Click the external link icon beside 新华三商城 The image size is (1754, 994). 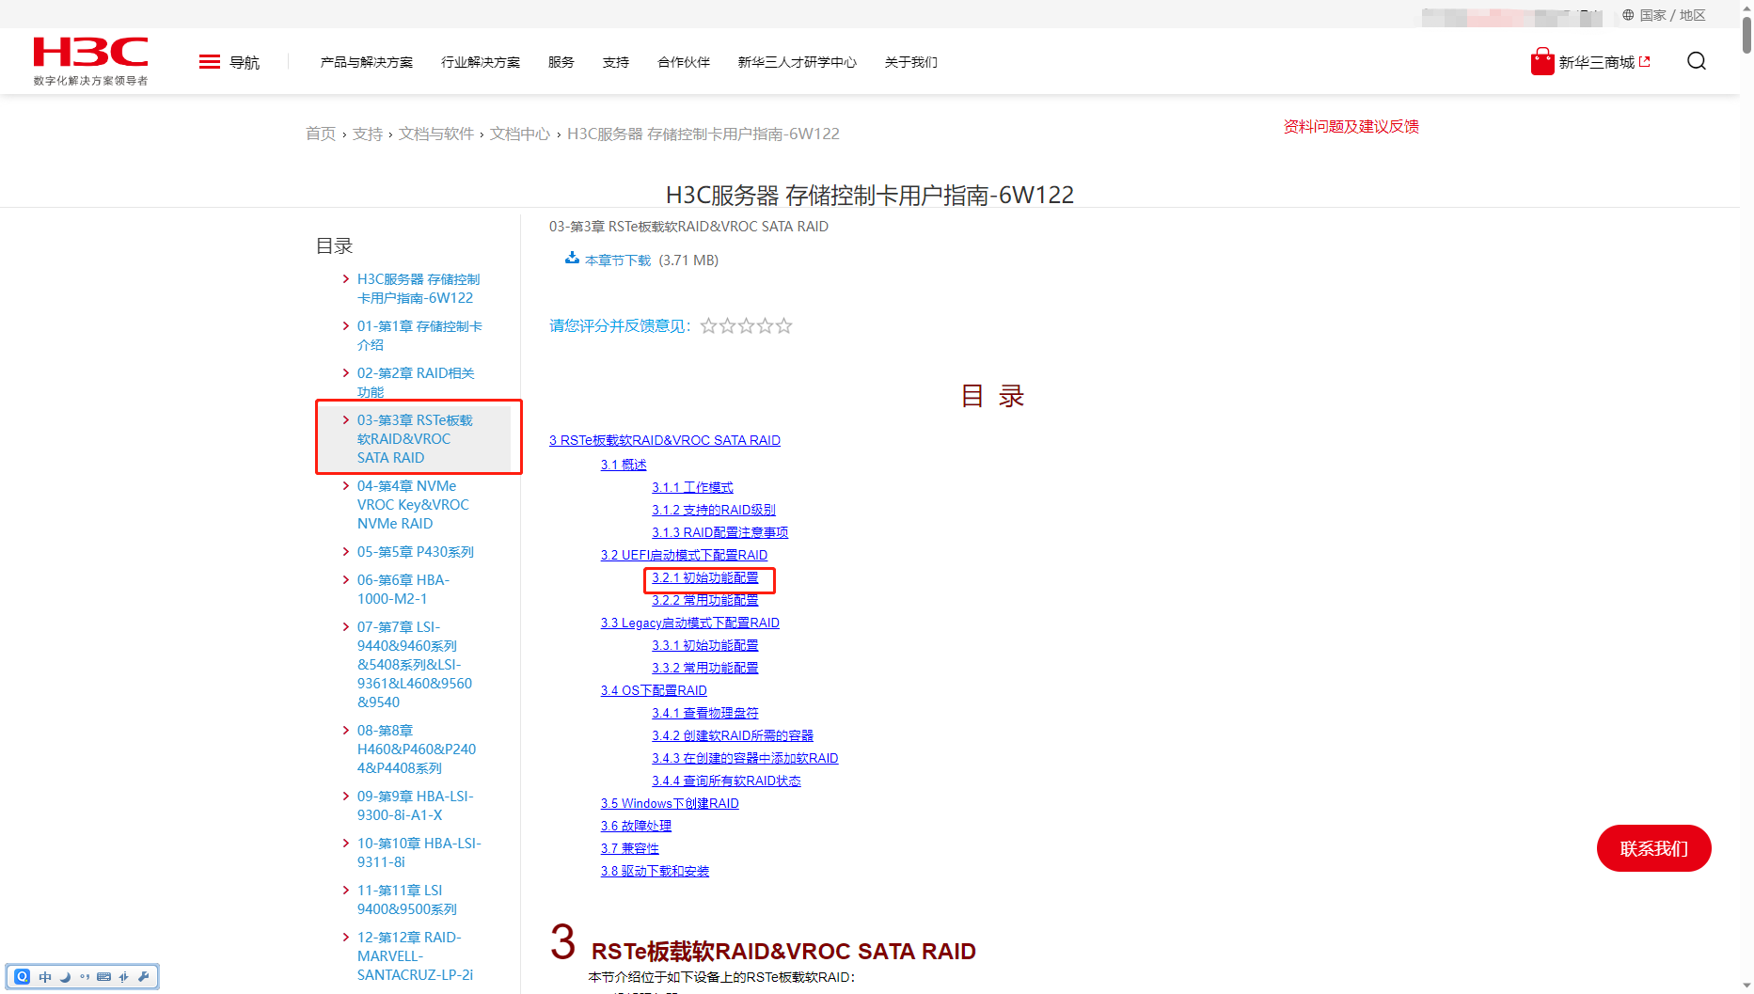point(1645,62)
